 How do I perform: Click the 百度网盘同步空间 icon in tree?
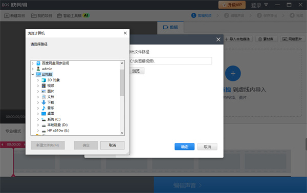point(38,63)
